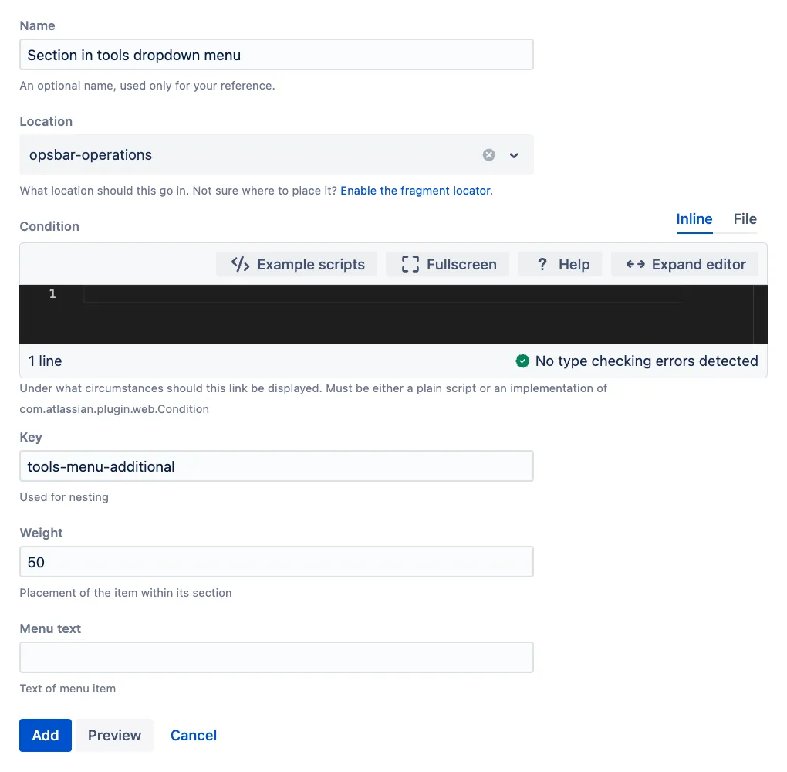The width and height of the screenshot is (787, 772).
Task: Click the Weight field containing 50
Action: 276,561
